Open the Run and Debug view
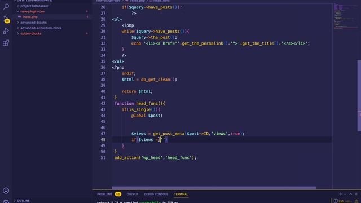Screen dimensions: 361x203 (6, 31)
